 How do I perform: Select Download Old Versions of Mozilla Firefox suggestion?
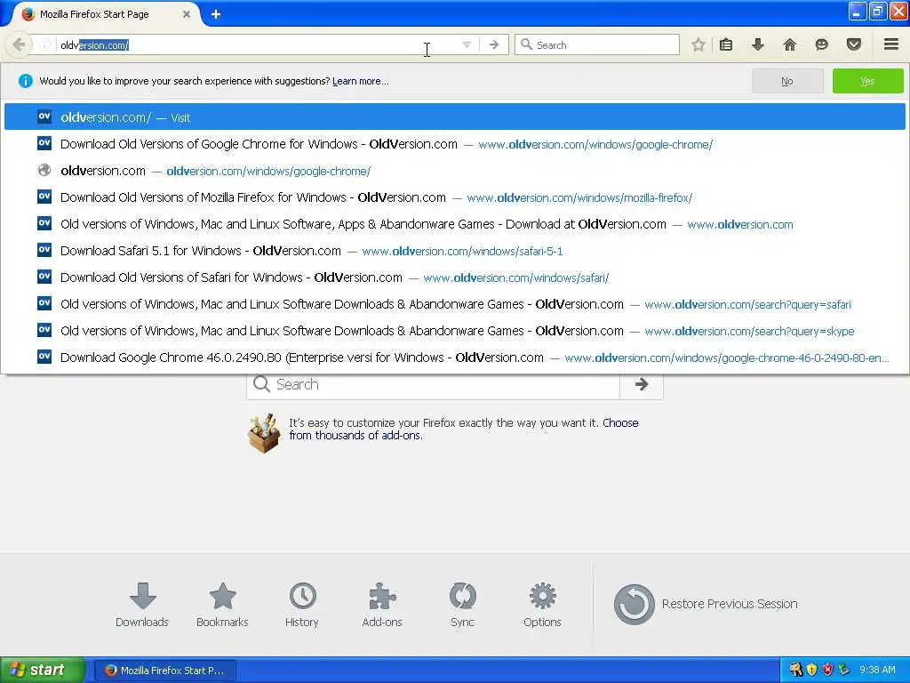tap(454, 197)
